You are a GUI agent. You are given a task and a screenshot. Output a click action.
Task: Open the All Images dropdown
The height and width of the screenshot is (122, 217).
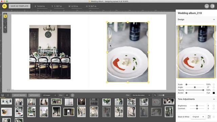[x=50, y=95]
